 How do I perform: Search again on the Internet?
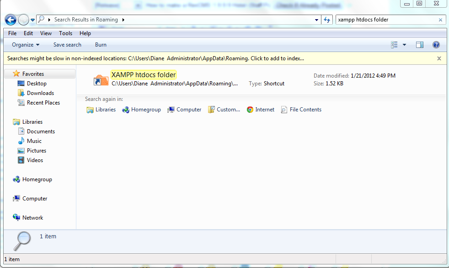coord(261,110)
